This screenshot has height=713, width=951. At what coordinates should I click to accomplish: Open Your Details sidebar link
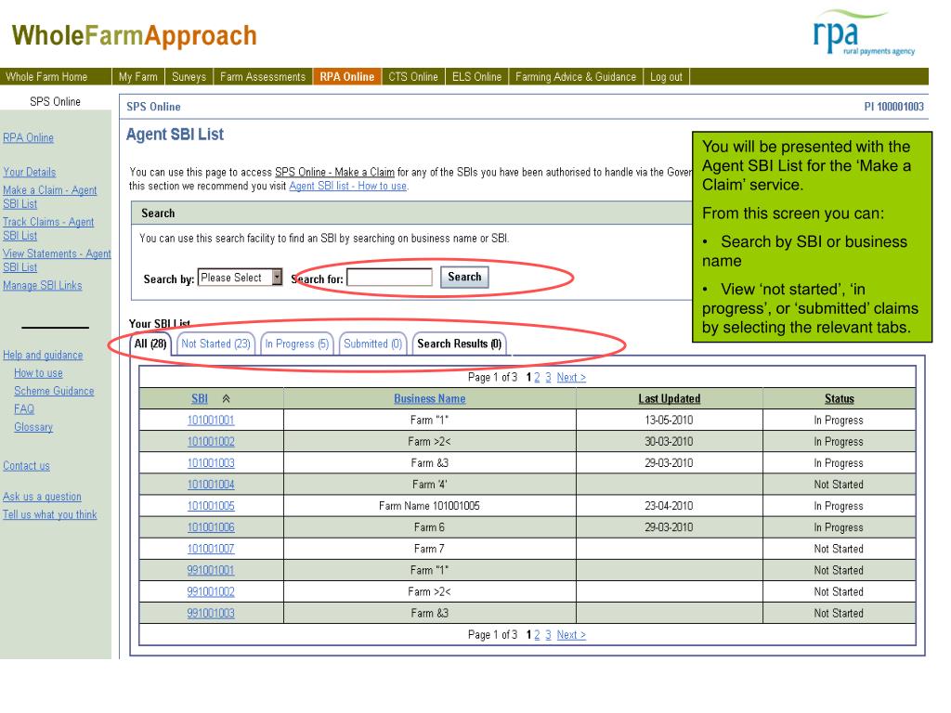point(29,172)
